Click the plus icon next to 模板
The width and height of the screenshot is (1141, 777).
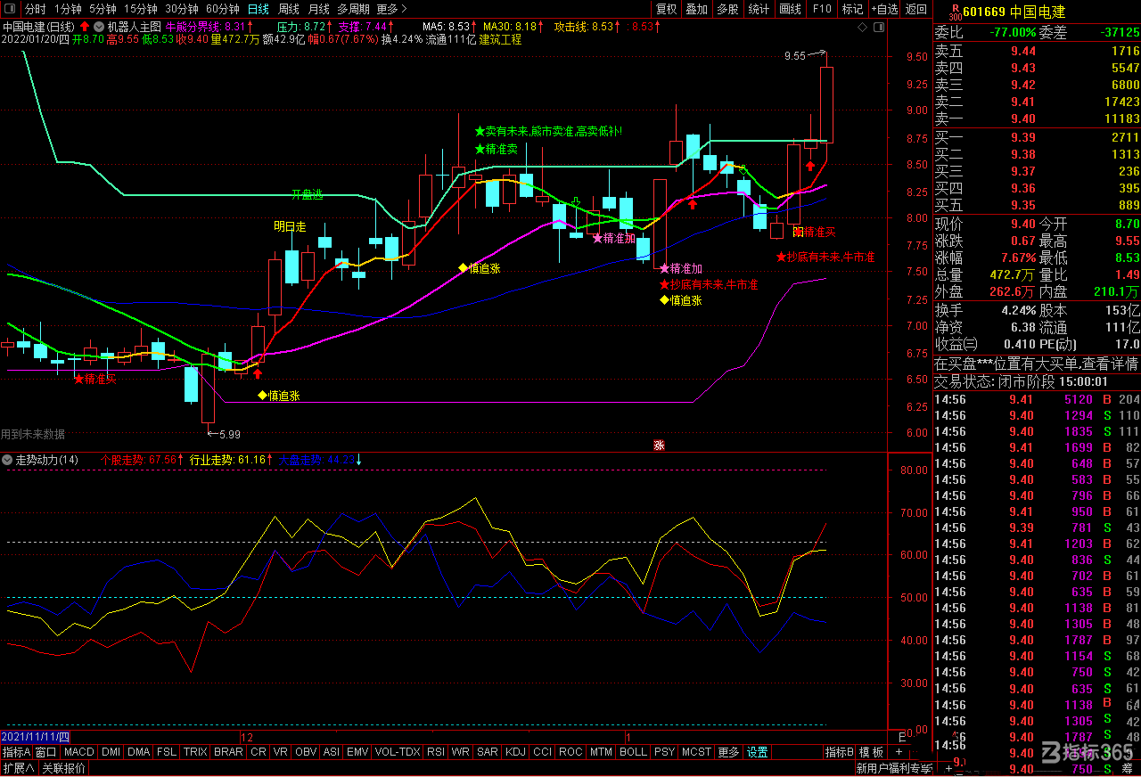click(x=899, y=752)
